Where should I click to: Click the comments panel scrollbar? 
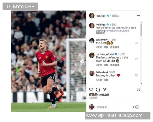click(141, 30)
